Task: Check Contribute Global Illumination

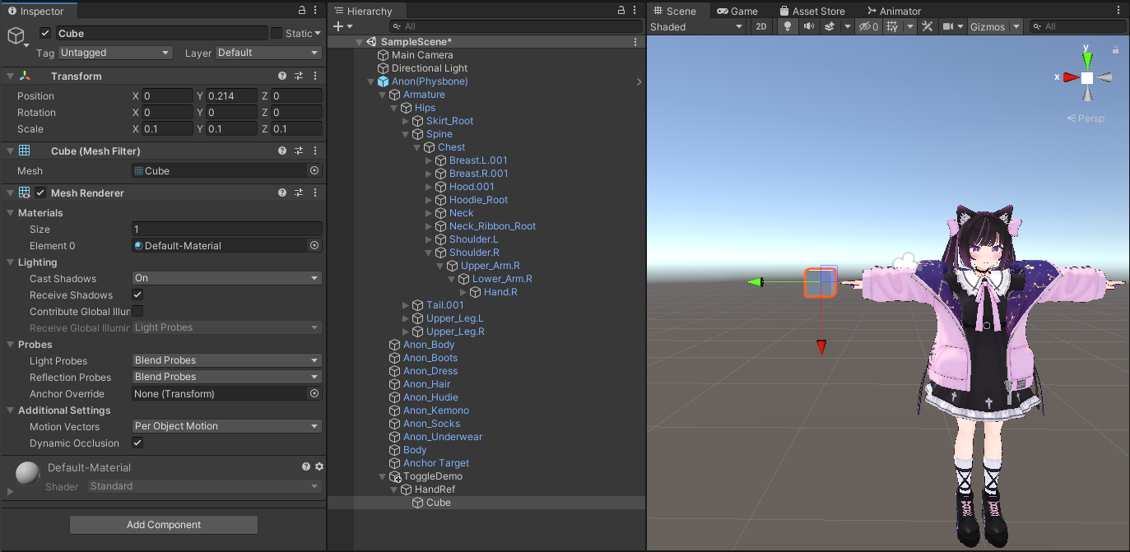Action: point(137,311)
